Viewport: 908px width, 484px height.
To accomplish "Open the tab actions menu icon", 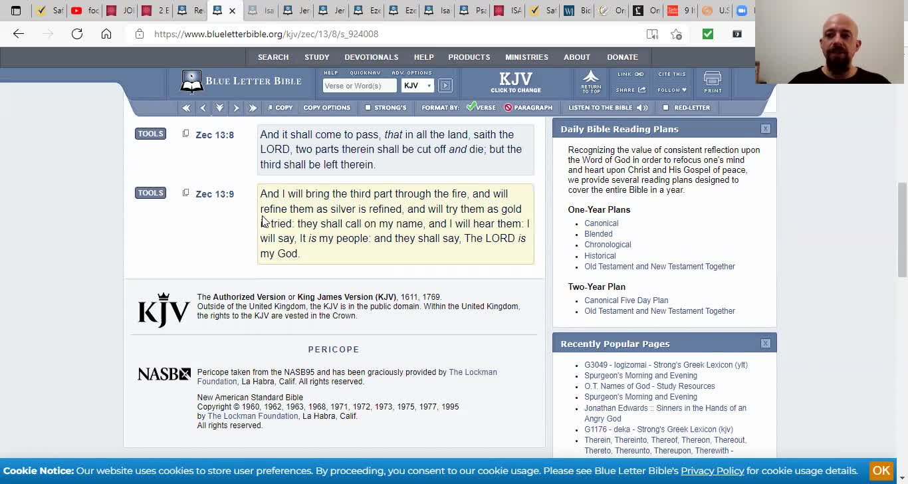I will [x=16, y=11].
